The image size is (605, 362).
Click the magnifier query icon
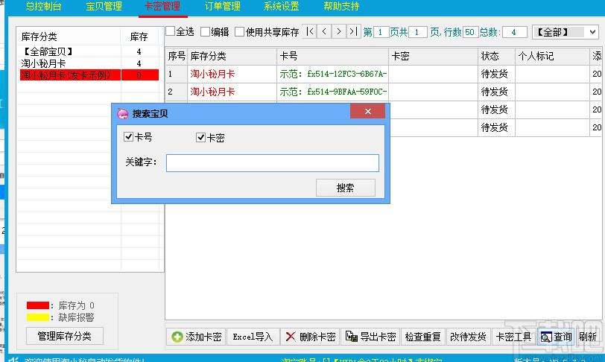546,337
